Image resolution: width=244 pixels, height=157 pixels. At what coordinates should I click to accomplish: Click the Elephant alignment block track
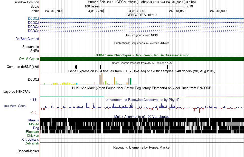point(142,132)
